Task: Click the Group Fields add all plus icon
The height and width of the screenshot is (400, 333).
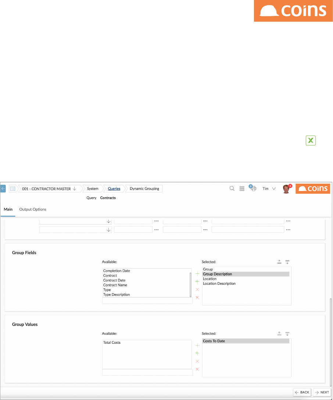Action: (x=197, y=282)
